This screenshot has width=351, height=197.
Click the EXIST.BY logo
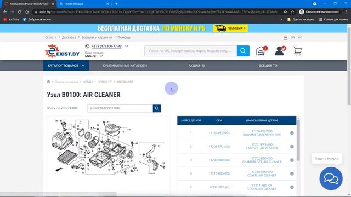[x=62, y=51]
